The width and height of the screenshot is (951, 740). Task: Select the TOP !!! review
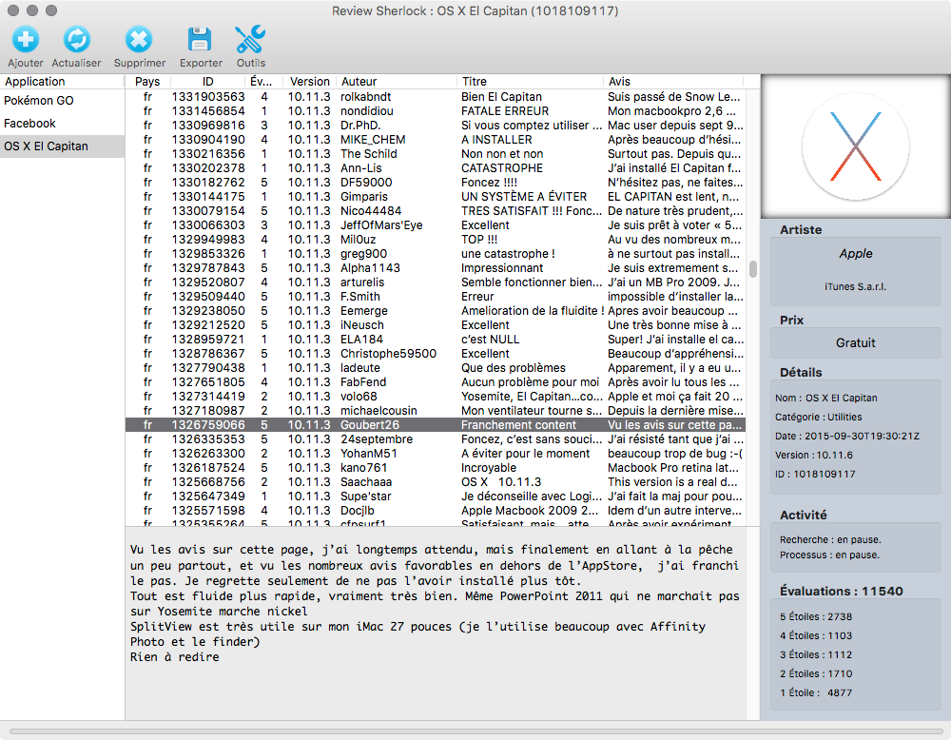point(435,240)
